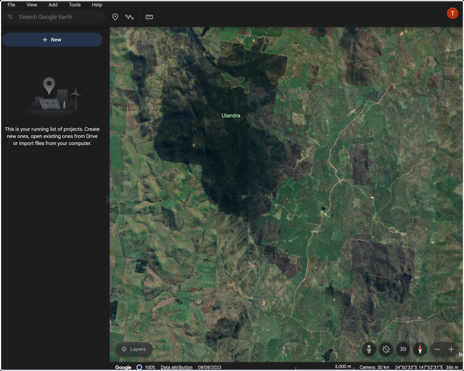Click the 3,000 m scale legend
464x371 pixels.
pos(343,366)
